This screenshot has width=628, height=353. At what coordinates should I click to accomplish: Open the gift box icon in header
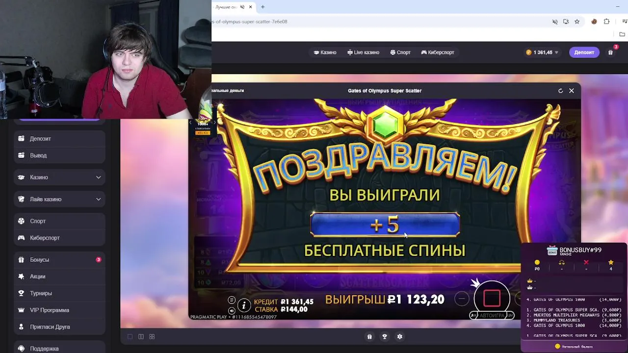click(x=610, y=52)
